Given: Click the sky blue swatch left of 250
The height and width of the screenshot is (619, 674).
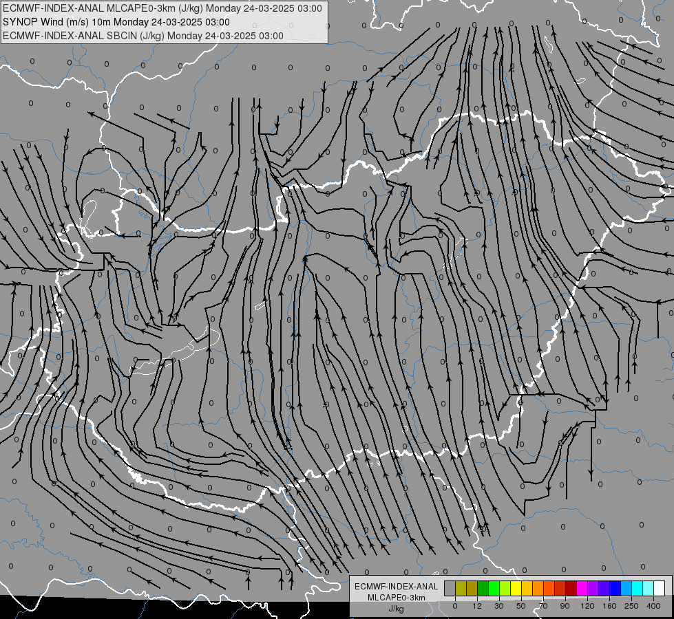Looking at the screenshot, I should [626, 589].
